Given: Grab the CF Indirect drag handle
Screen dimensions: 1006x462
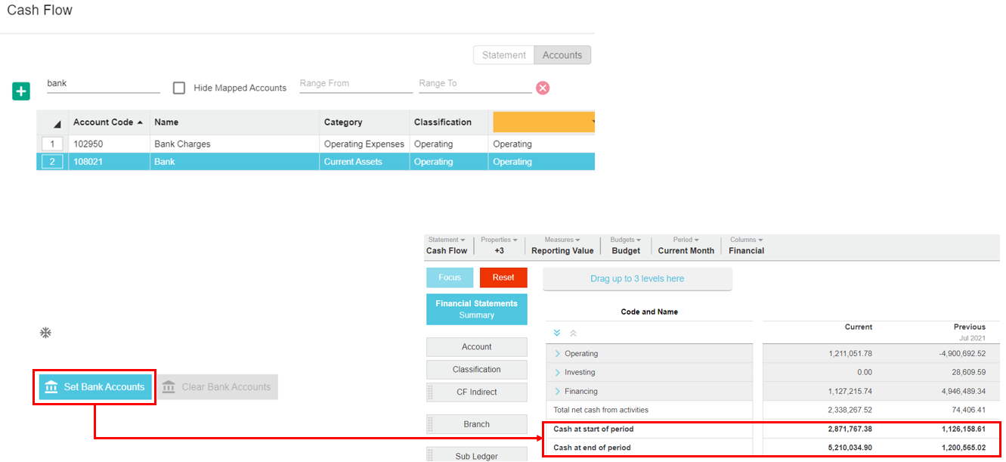Looking at the screenshot, I should tap(432, 392).
